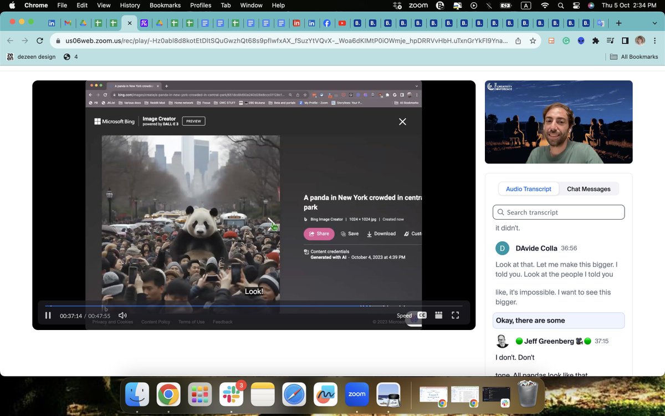Open the Grammarly extension icon

click(566, 40)
